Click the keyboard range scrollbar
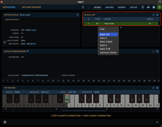Viewport: 162px width, 127px height. tap(84, 111)
